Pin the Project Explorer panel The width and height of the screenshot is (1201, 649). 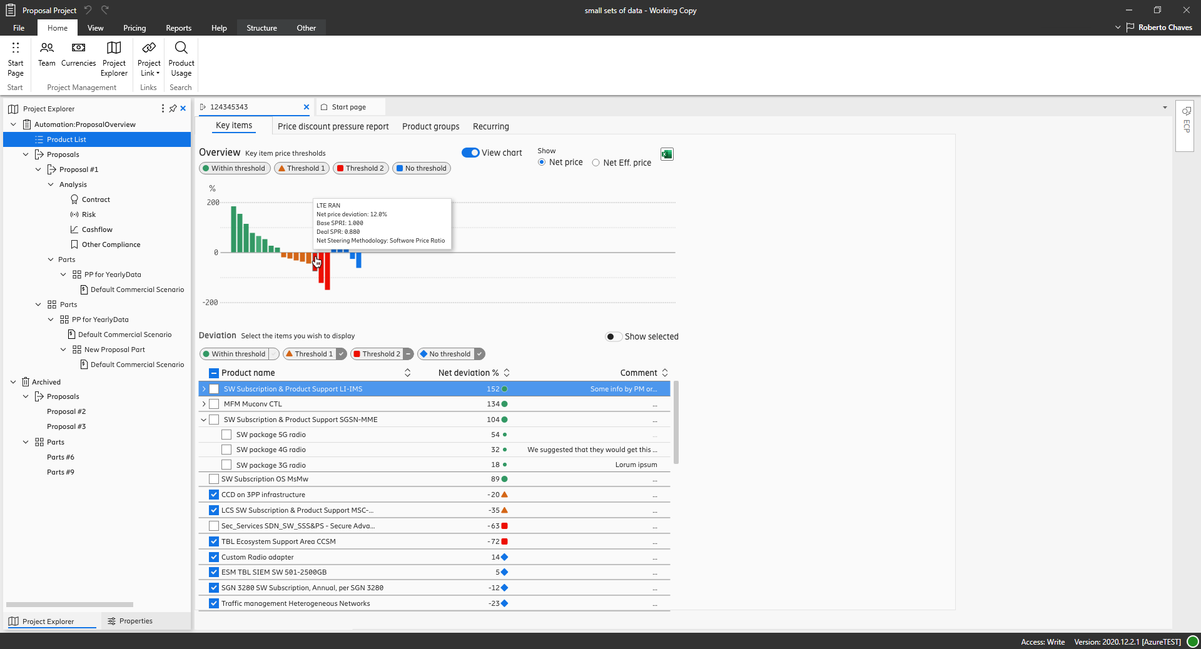[173, 109]
